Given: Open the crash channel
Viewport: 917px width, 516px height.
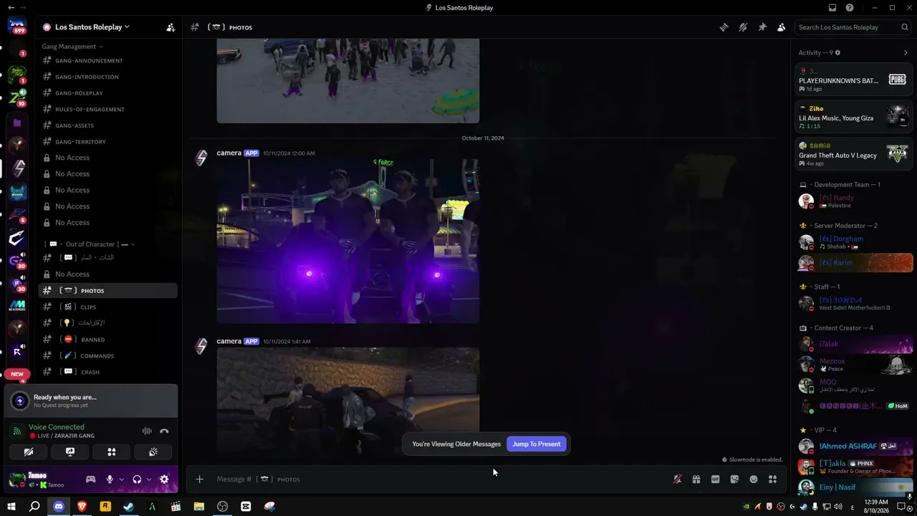Looking at the screenshot, I should click(107, 372).
